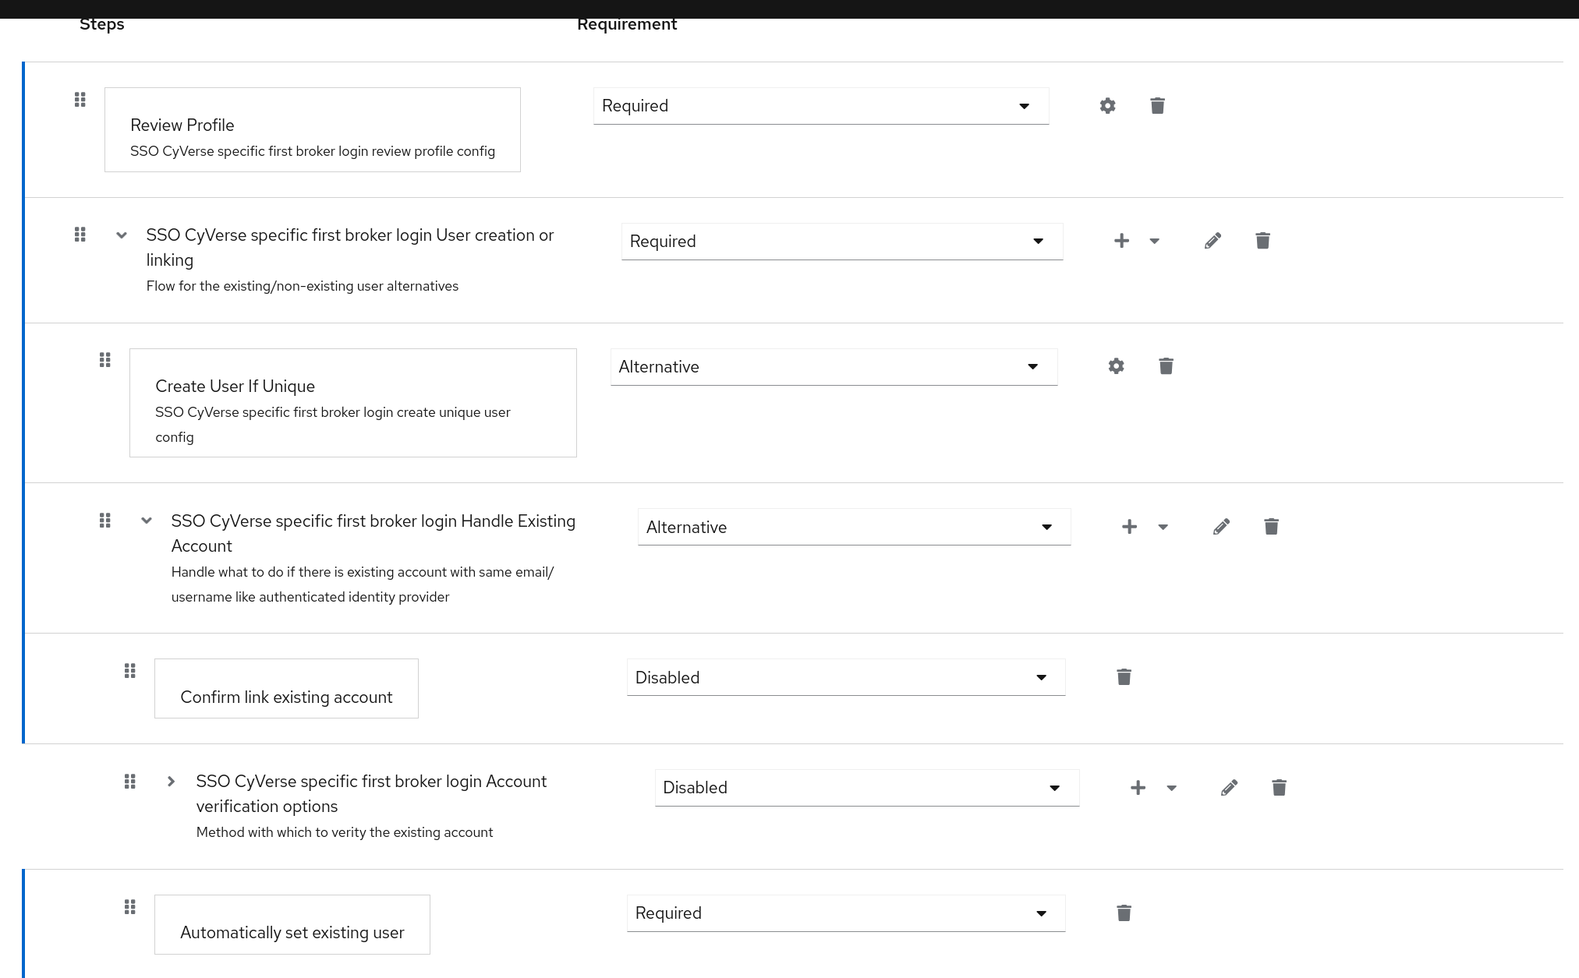This screenshot has width=1579, height=978.
Task: Add a step to User creation or linking flow
Action: 1121,241
